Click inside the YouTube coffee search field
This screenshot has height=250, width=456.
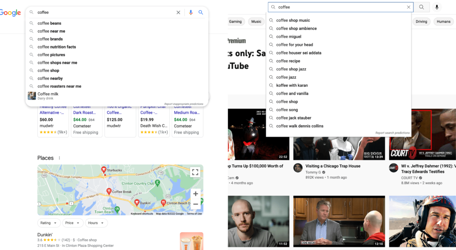pyautogui.click(x=340, y=7)
